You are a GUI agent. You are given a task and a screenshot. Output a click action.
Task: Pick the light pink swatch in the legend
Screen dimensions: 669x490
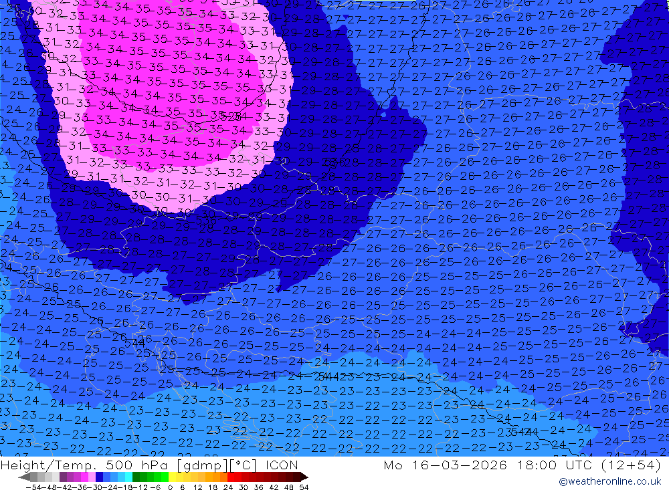click(x=92, y=477)
